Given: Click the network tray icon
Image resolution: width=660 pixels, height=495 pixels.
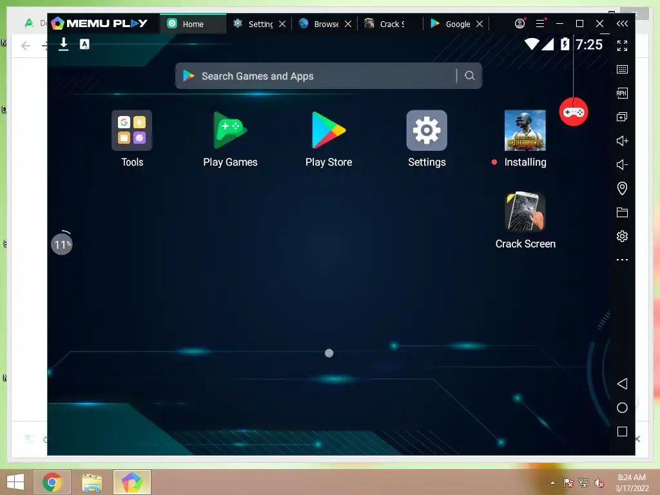Looking at the screenshot, I should coord(583,483).
